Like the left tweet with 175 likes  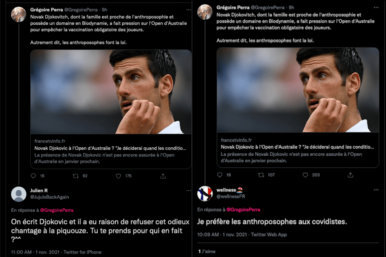118,176
